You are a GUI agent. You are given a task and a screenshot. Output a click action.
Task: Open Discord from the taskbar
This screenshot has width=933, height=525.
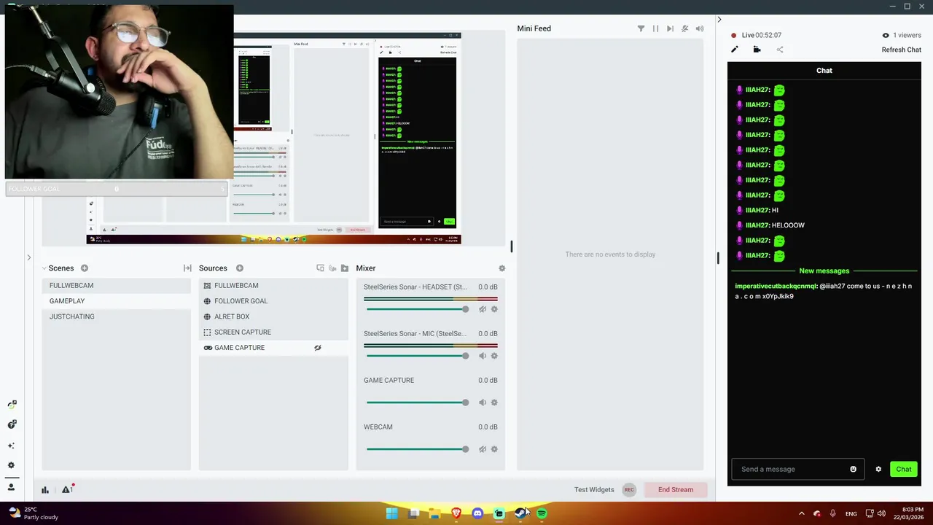pyautogui.click(x=477, y=513)
